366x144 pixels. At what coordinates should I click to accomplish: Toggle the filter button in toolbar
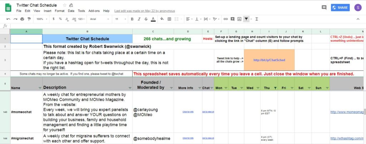coord(246,19)
